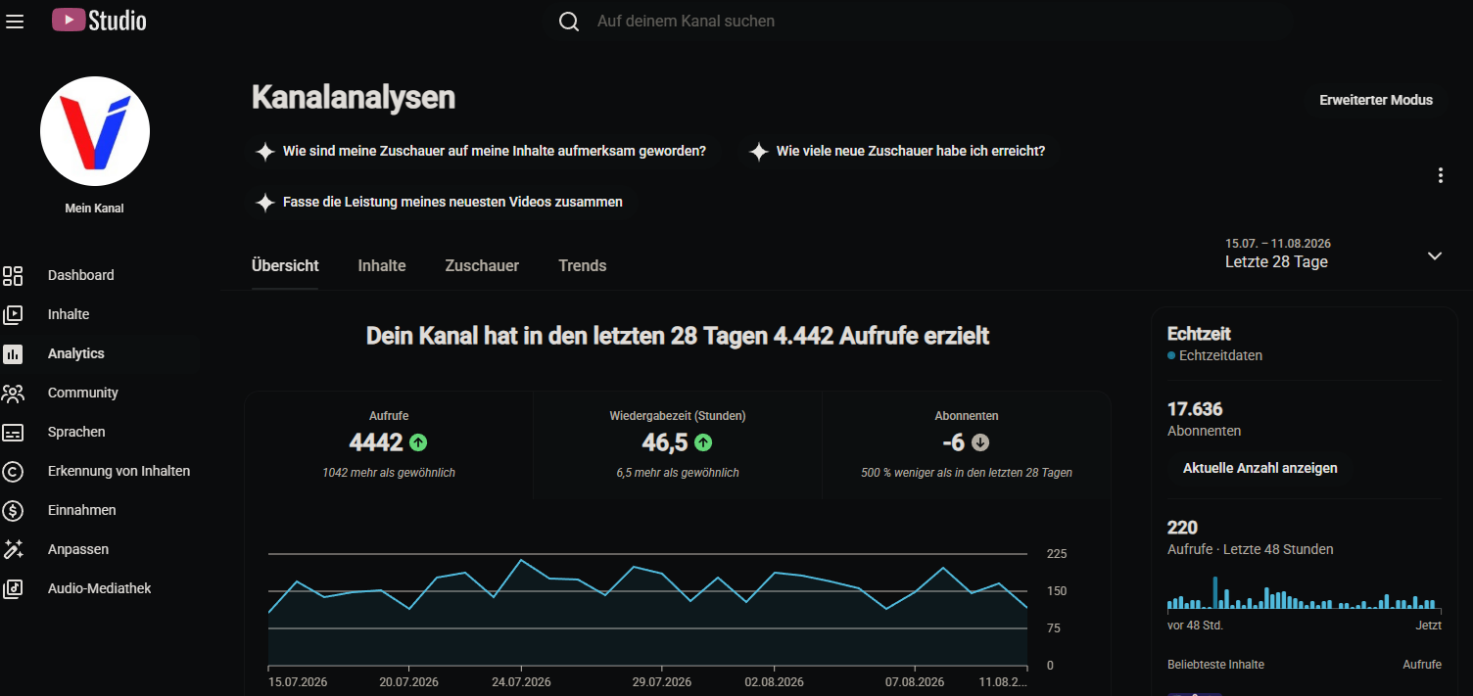Screen dimensions: 1473x696
Task: Switch to the Trends tab
Action: pos(583,265)
